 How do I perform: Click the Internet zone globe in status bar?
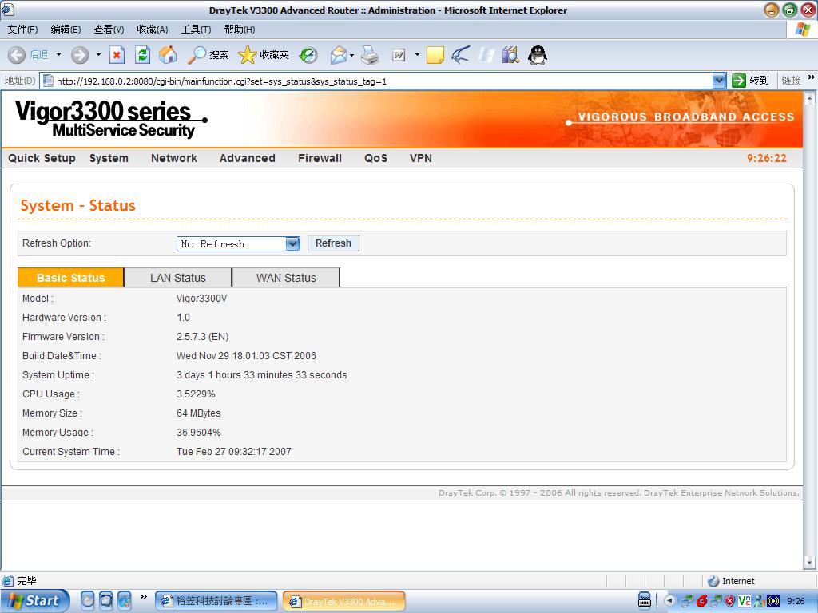(x=713, y=581)
